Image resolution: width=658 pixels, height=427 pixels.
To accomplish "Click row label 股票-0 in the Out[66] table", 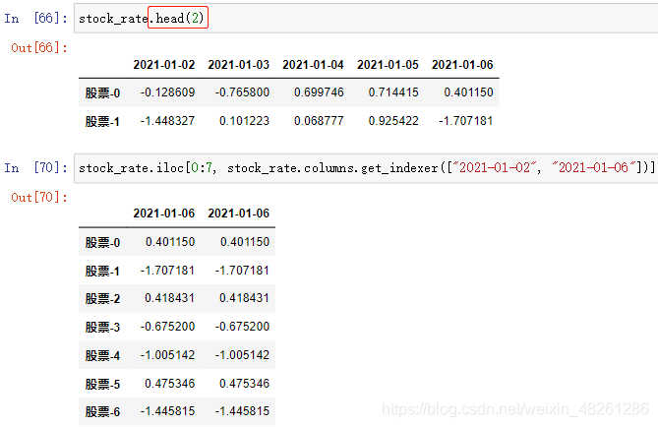I will (103, 92).
